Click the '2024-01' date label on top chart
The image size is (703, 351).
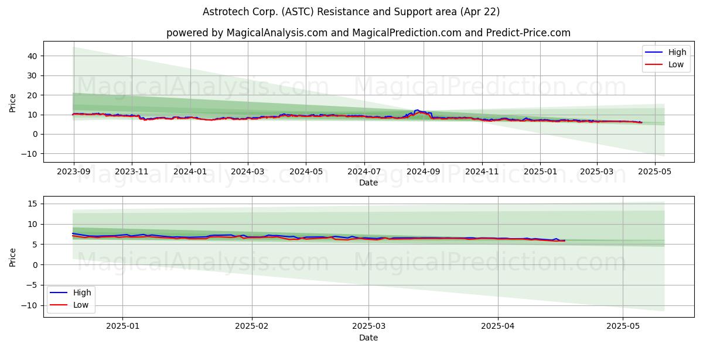tap(190, 172)
